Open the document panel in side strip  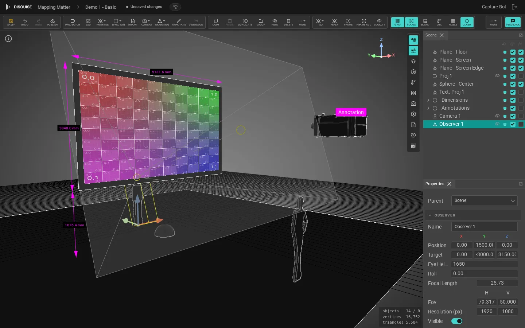click(413, 125)
